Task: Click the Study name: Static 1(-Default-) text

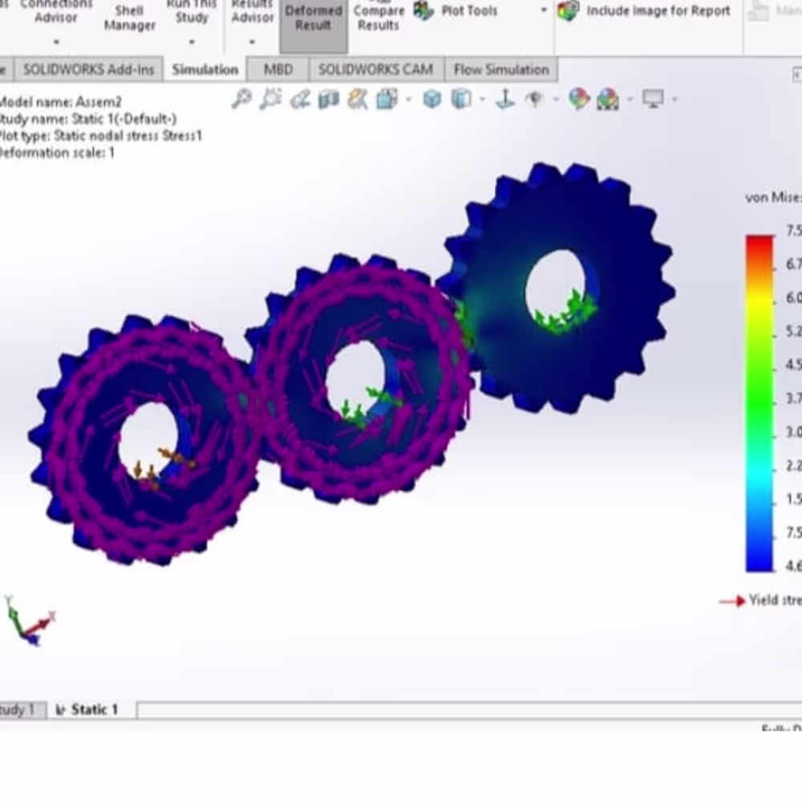Action: [87, 119]
